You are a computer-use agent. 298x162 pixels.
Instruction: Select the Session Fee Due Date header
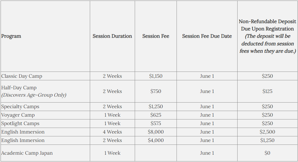pos(207,36)
